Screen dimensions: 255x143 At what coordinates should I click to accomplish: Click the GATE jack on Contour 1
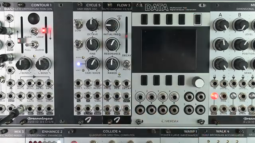tap(30, 96)
